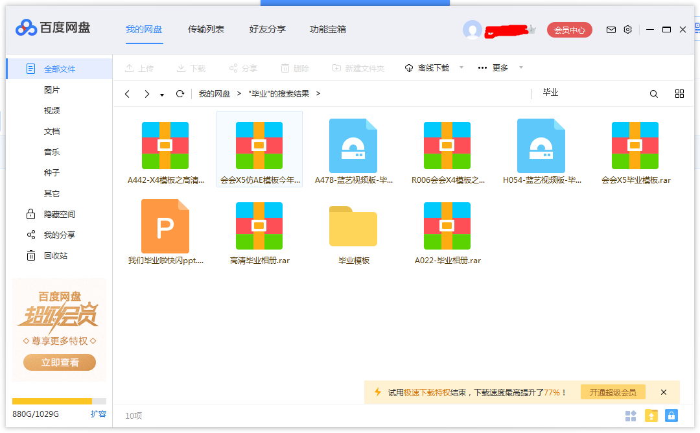Switch to 功能宝箱 tab
The height and width of the screenshot is (433, 700).
[328, 29]
